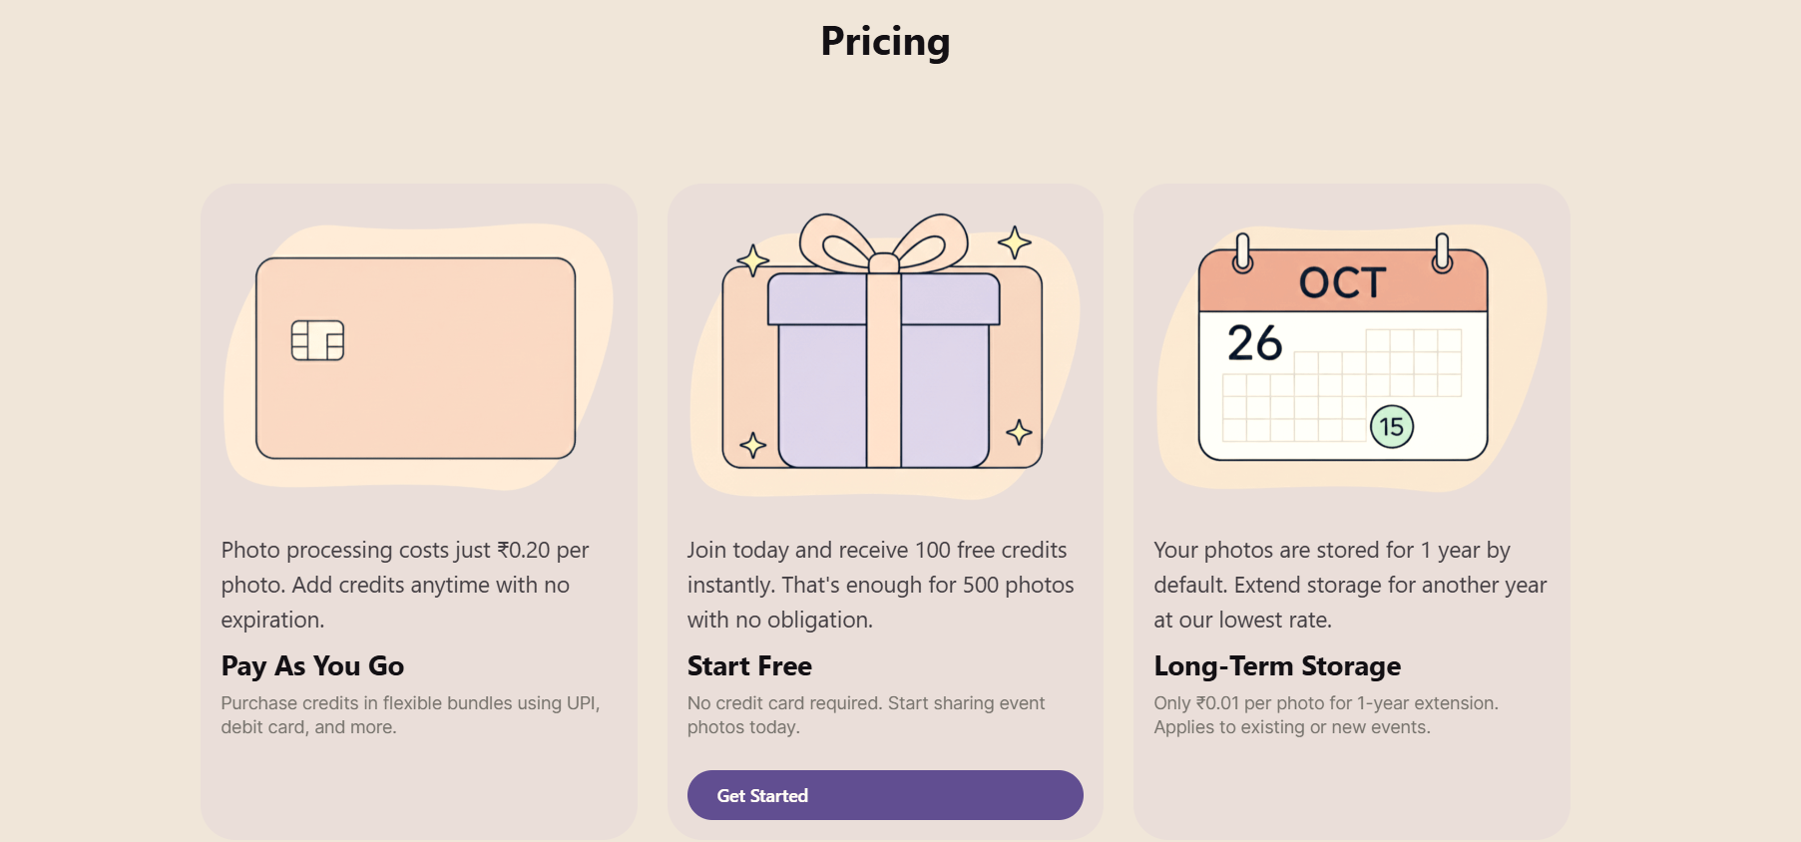Image resolution: width=1801 pixels, height=842 pixels.
Task: Click the stored for 1 year description
Action: [1349, 585]
